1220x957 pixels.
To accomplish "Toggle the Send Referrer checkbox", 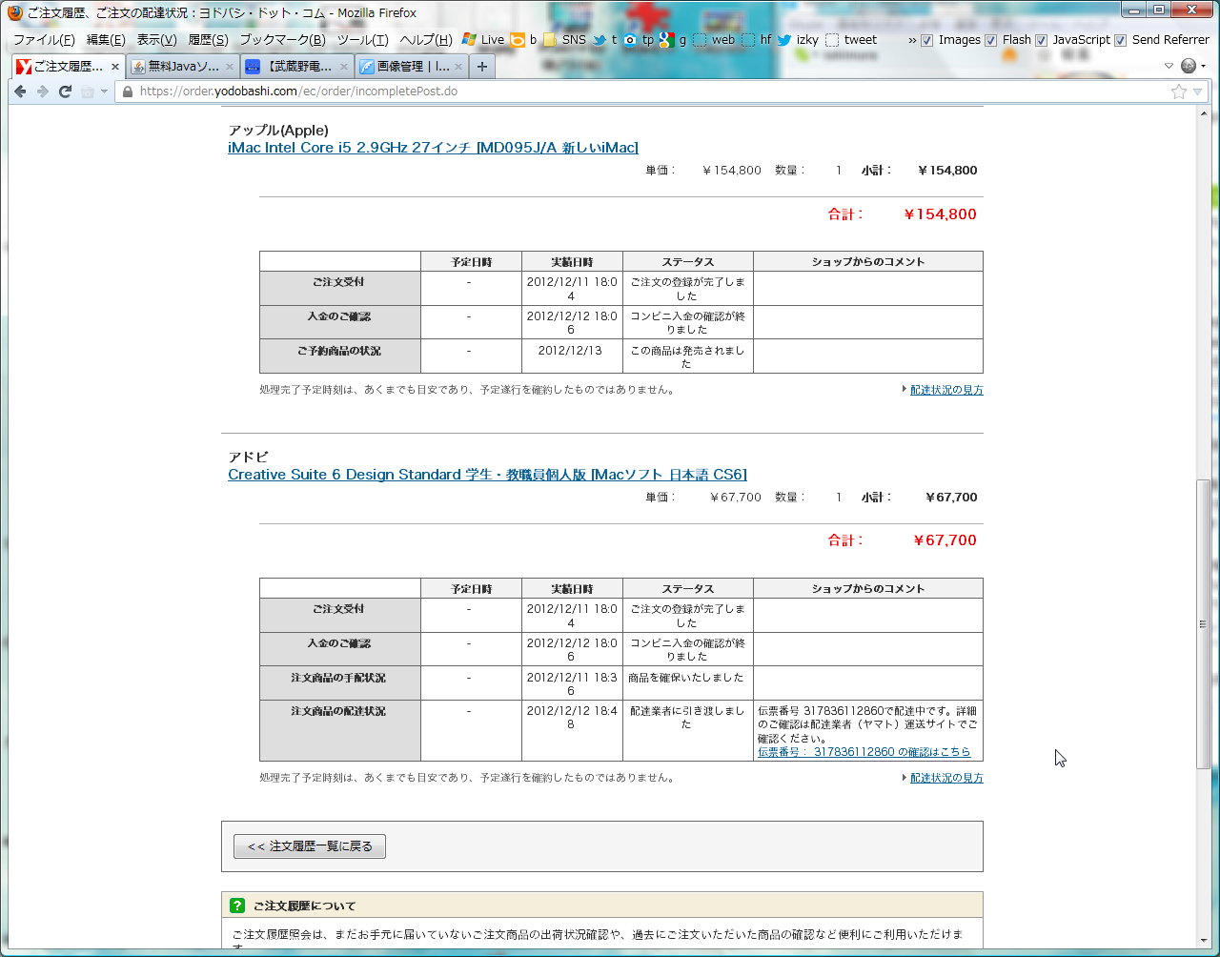I will tap(1120, 40).
